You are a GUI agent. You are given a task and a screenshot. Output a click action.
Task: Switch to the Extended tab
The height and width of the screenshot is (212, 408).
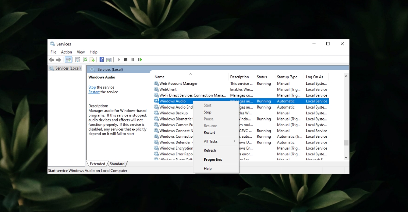[x=97, y=164]
